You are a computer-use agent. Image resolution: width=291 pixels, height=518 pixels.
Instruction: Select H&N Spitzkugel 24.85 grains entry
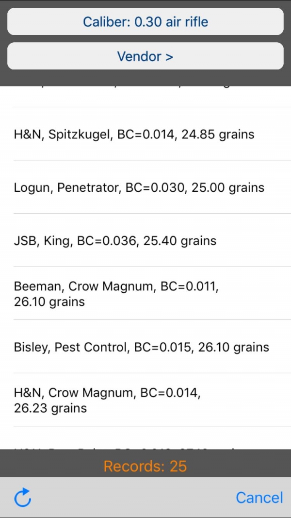tap(145, 134)
